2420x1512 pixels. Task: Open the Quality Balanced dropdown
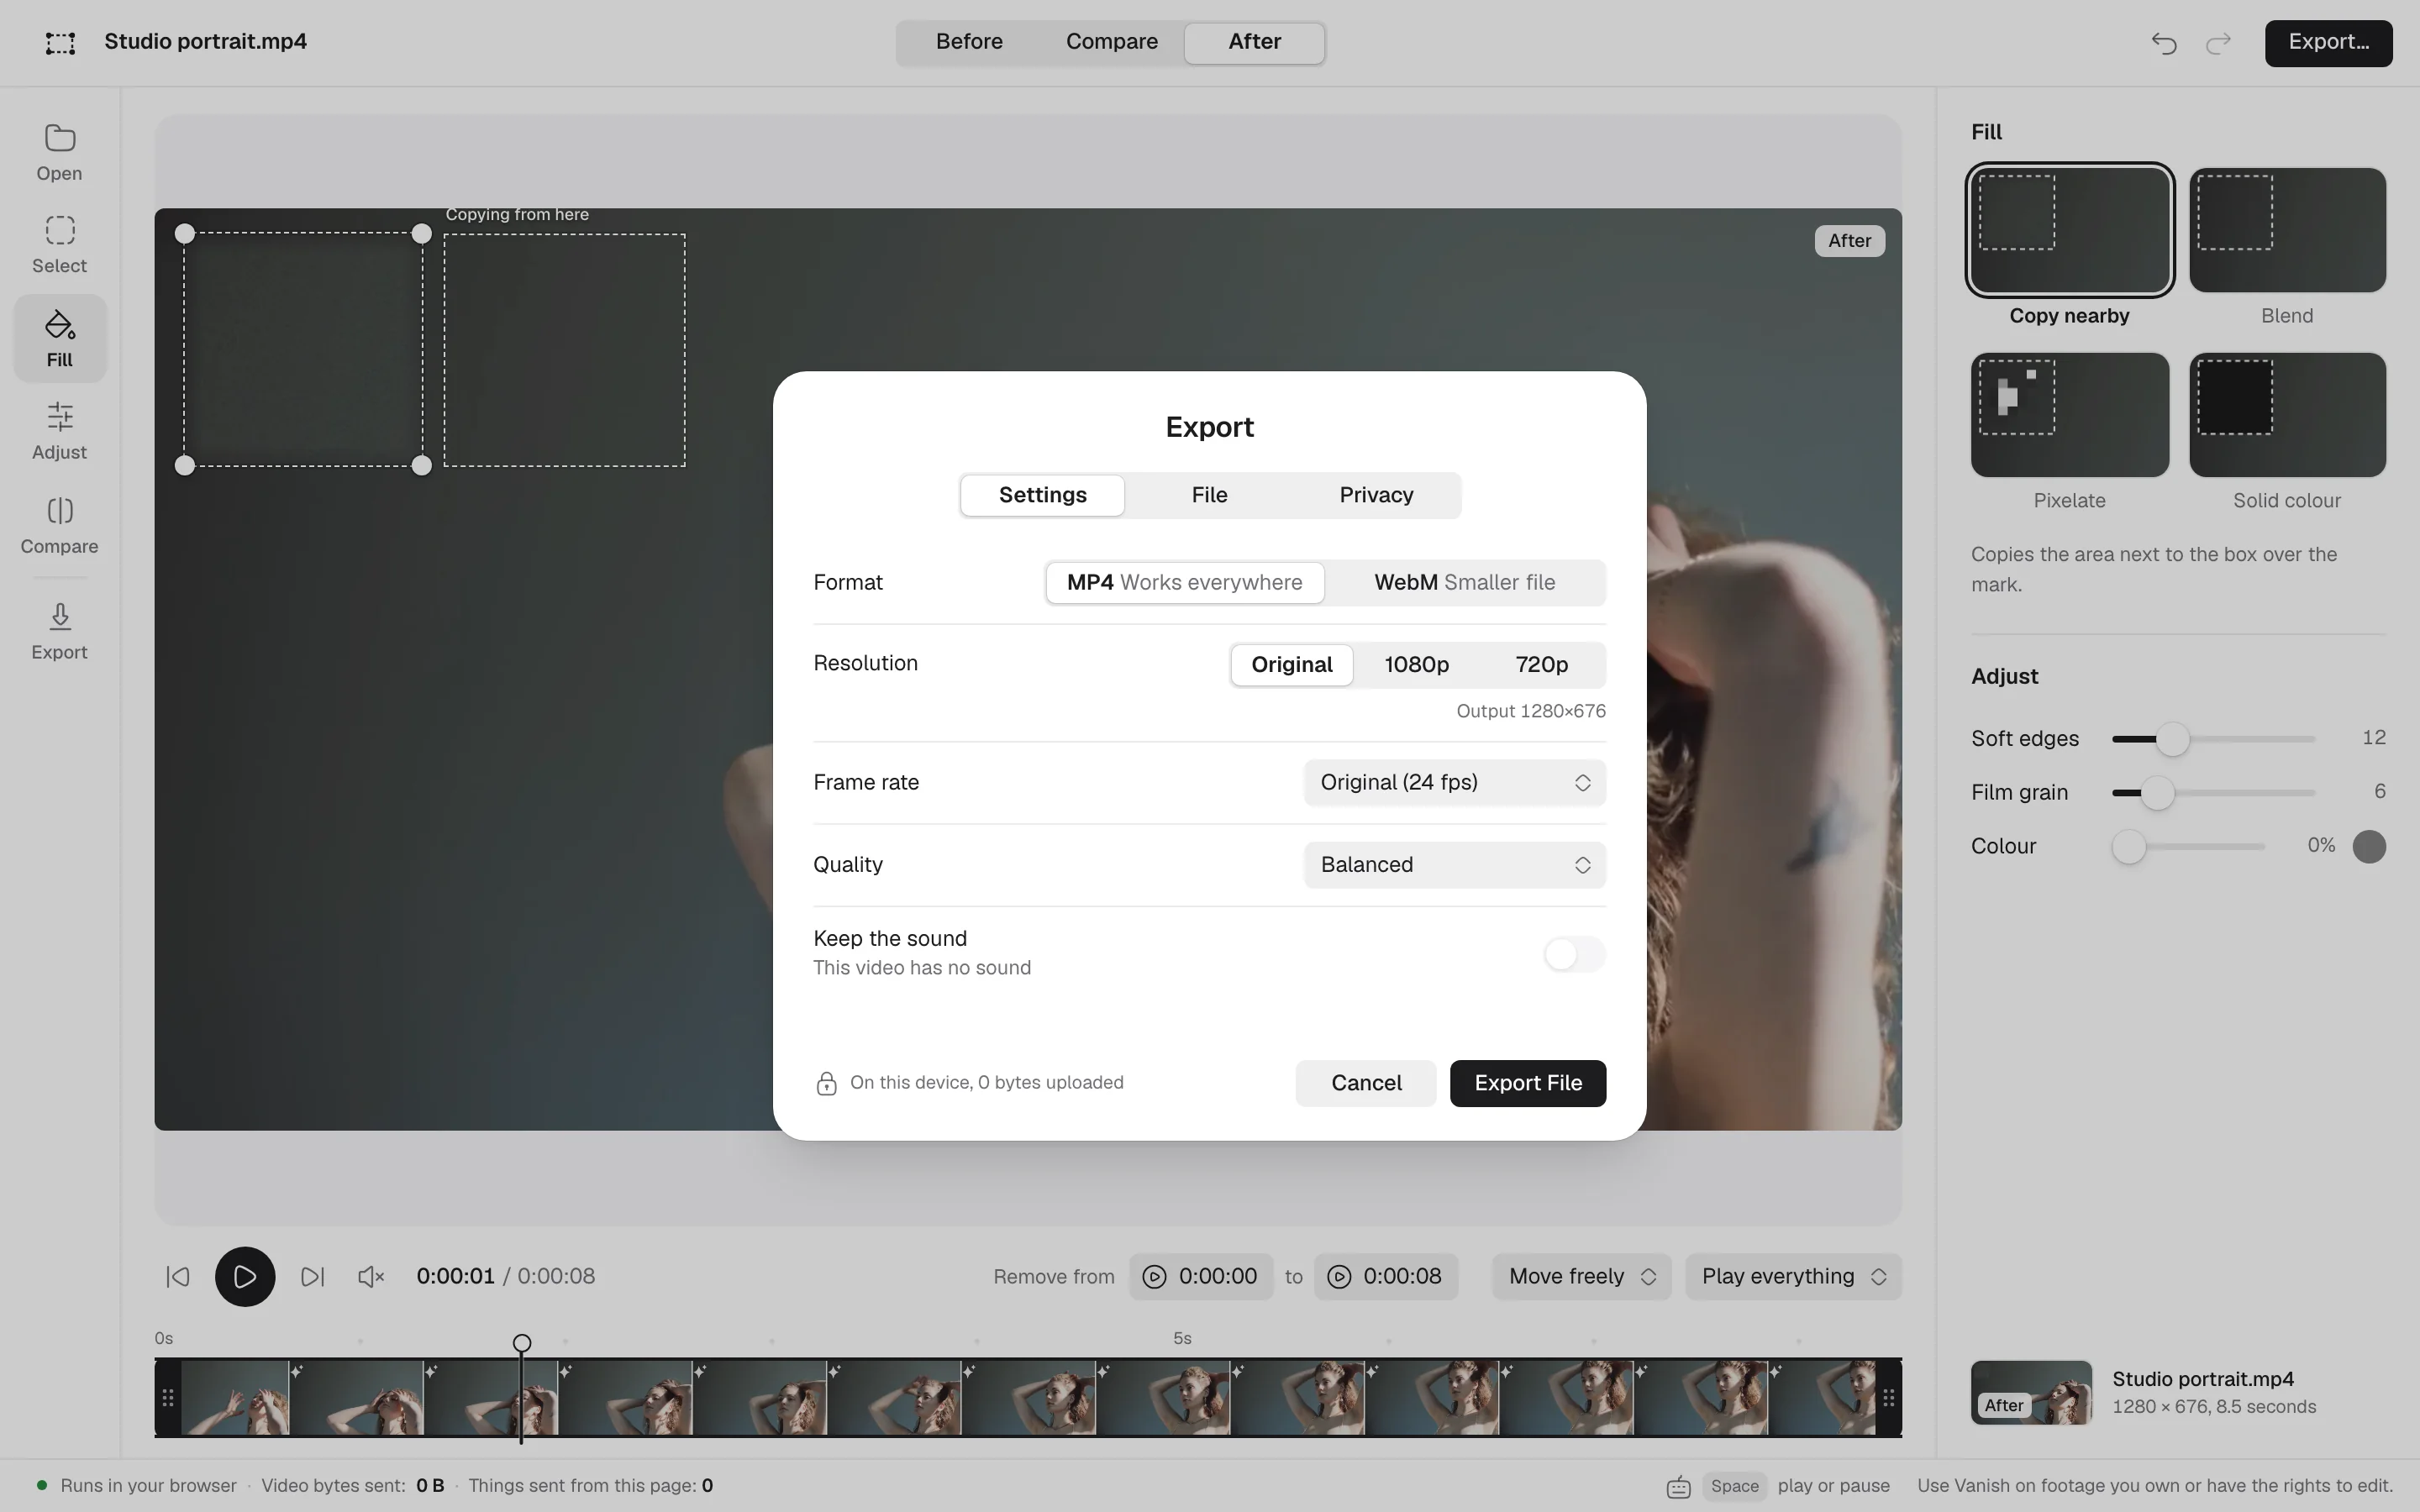pos(1454,864)
